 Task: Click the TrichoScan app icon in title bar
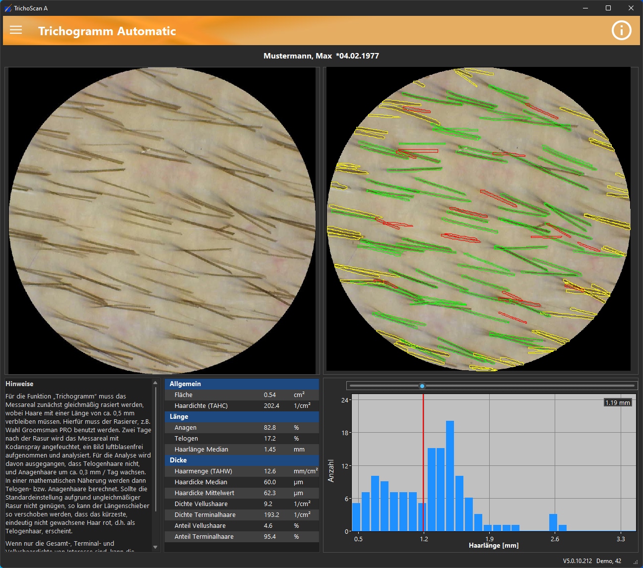pyautogui.click(x=7, y=8)
